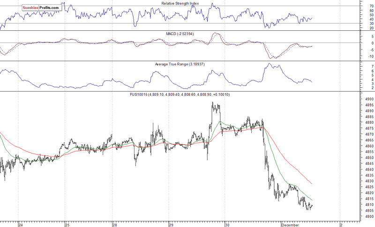Select the date label 24 on time axis
The height and width of the screenshot is (227, 375).
tap(21, 225)
